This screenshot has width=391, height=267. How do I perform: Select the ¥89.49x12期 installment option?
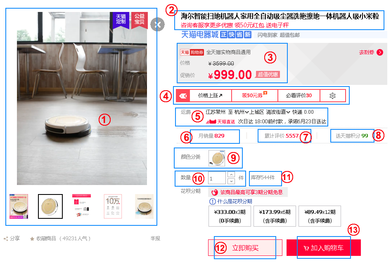click(320, 216)
